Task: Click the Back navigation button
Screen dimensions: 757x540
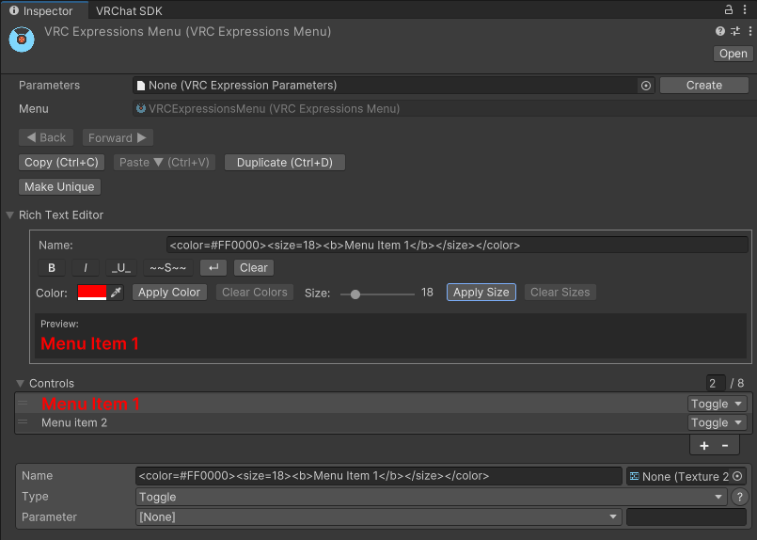Action: point(46,137)
